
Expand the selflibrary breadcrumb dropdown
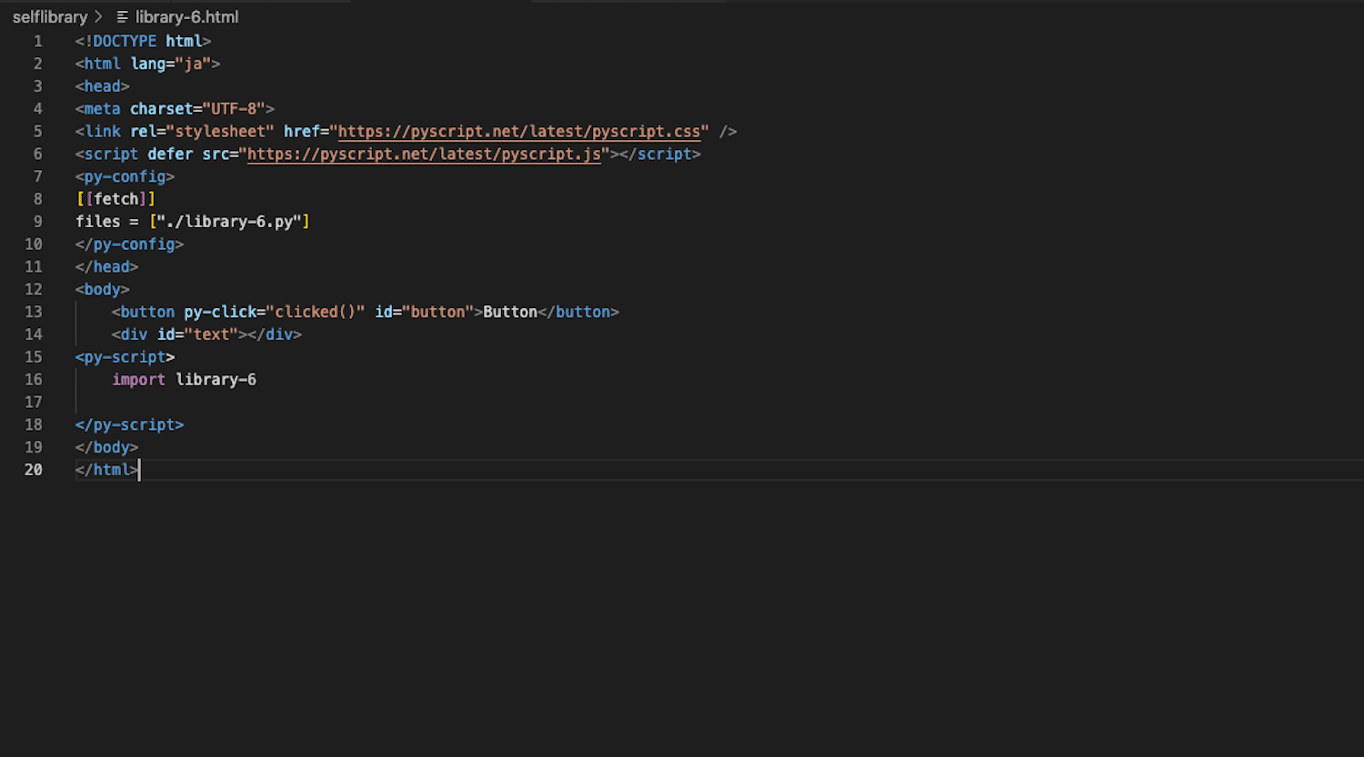50,16
